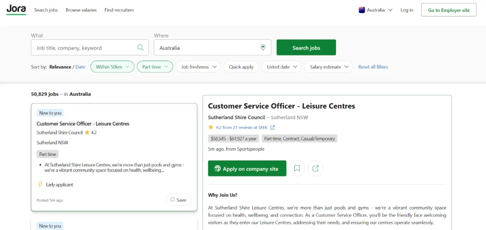The image size is (486, 230).
Task: Open Search jobs nav item
Action: coord(46,10)
